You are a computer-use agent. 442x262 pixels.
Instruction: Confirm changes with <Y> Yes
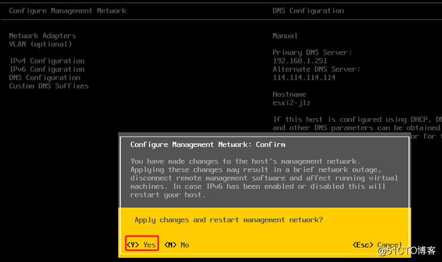(x=141, y=245)
